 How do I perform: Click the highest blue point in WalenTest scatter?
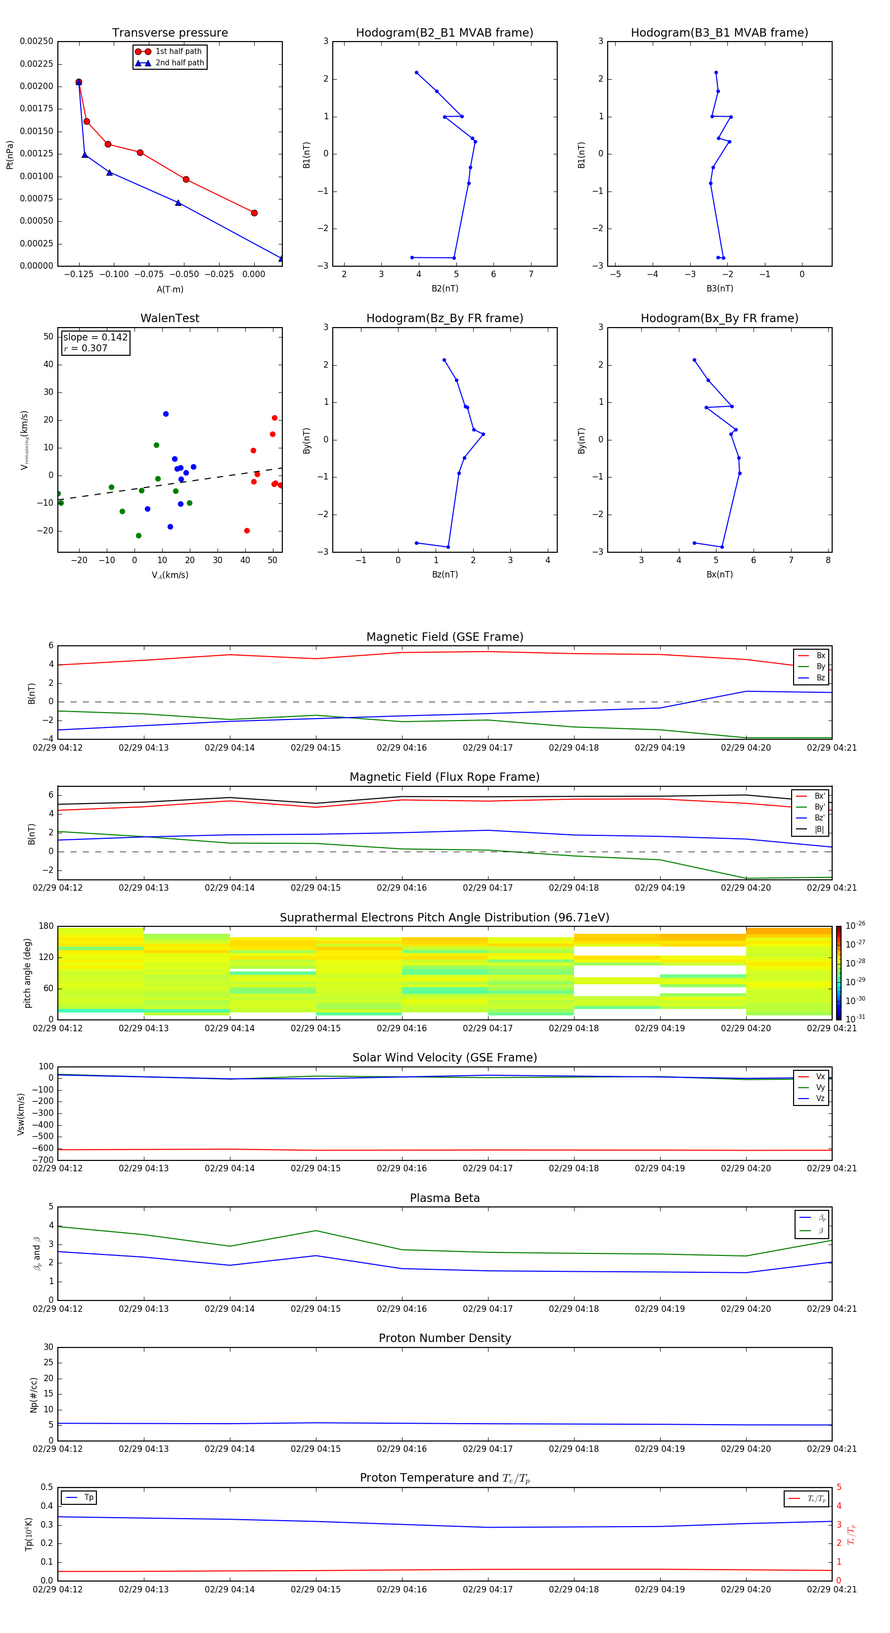pos(166,414)
